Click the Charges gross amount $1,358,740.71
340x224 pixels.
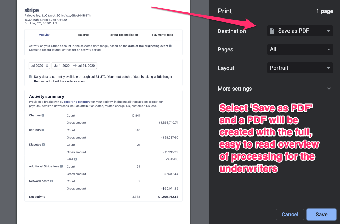point(169,123)
